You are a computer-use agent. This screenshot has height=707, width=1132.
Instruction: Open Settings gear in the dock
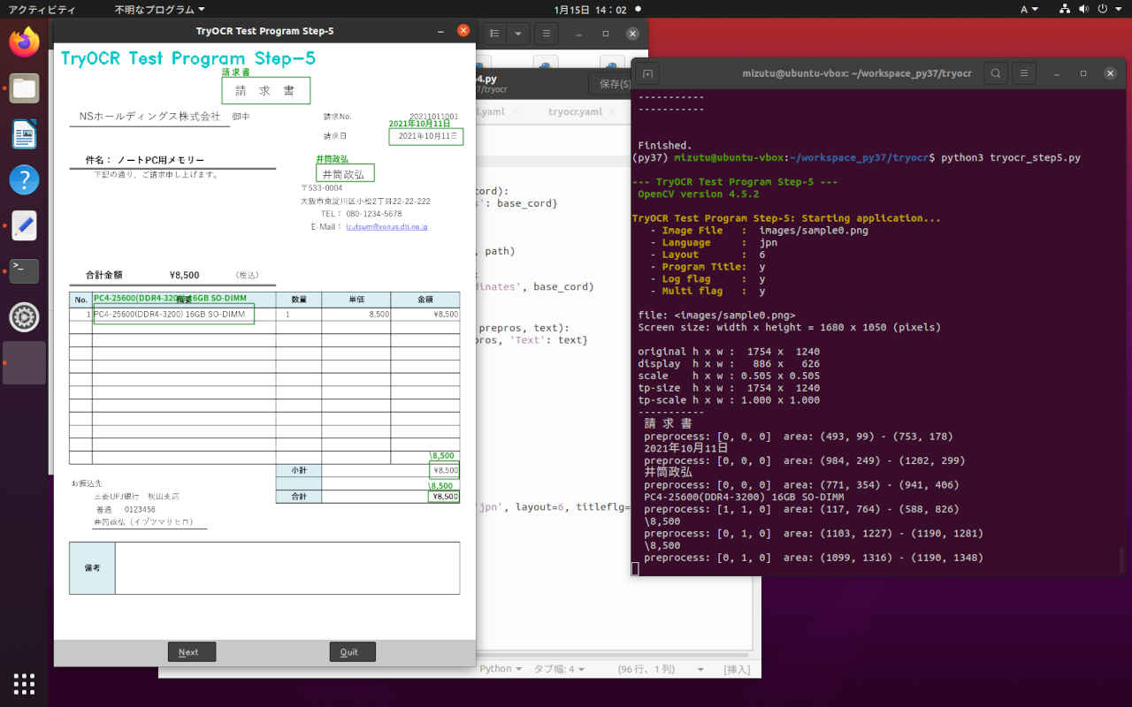pyautogui.click(x=24, y=316)
